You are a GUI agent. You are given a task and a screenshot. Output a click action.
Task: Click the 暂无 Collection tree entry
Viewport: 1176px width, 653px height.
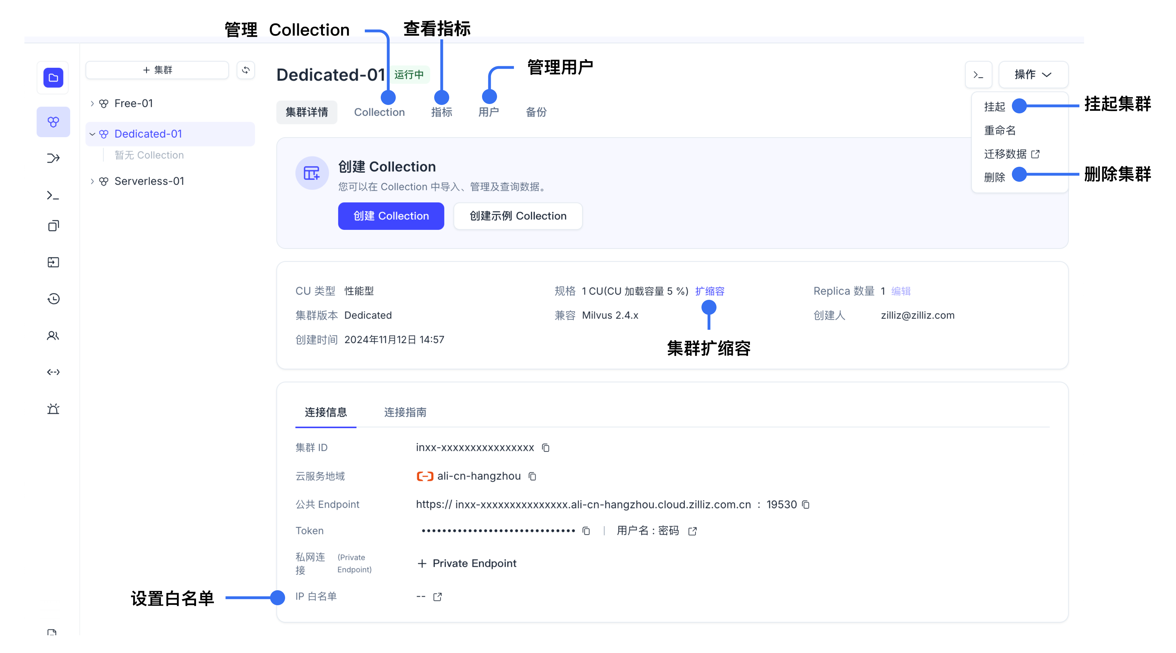click(x=149, y=156)
